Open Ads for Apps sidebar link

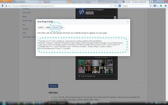(x=27, y=21)
